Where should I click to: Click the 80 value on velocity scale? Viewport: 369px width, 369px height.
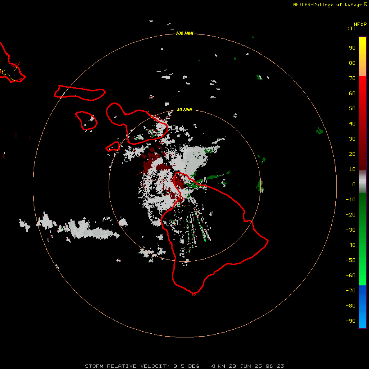352,63
